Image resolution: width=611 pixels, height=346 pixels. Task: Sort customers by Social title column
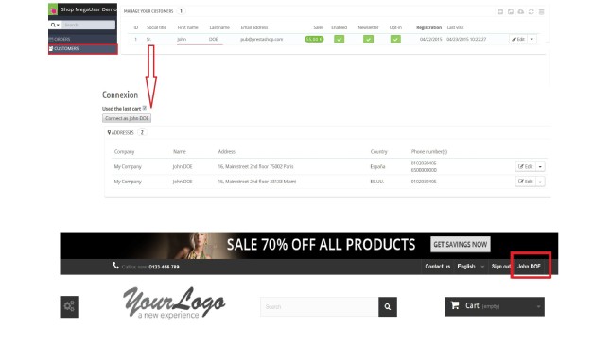coord(156,27)
